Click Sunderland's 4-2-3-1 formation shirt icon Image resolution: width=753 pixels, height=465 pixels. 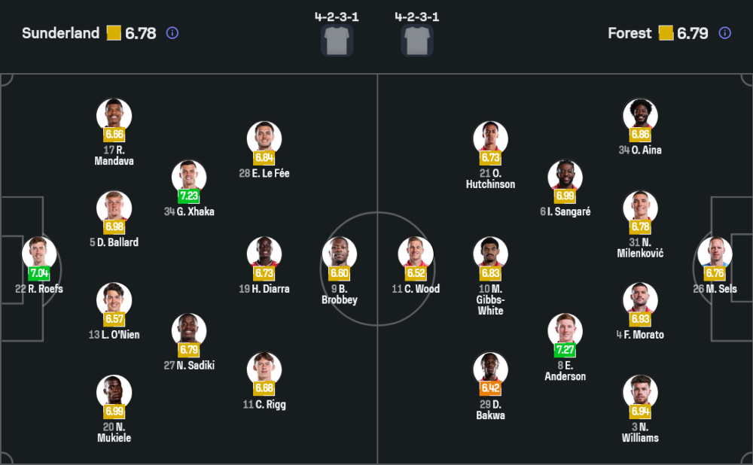[337, 40]
